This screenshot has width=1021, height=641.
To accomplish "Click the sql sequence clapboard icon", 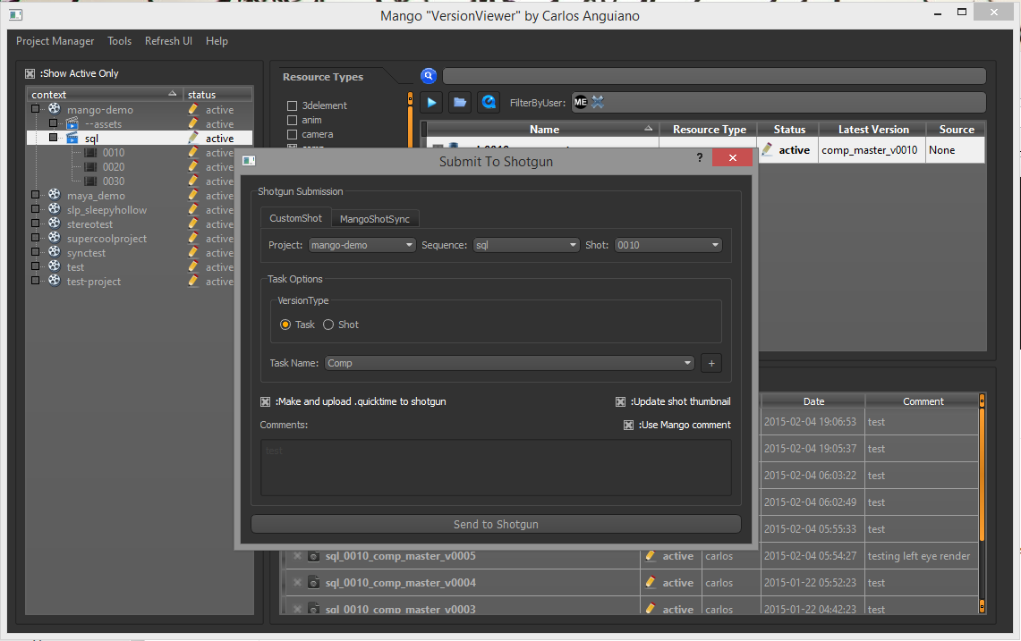I will point(72,138).
